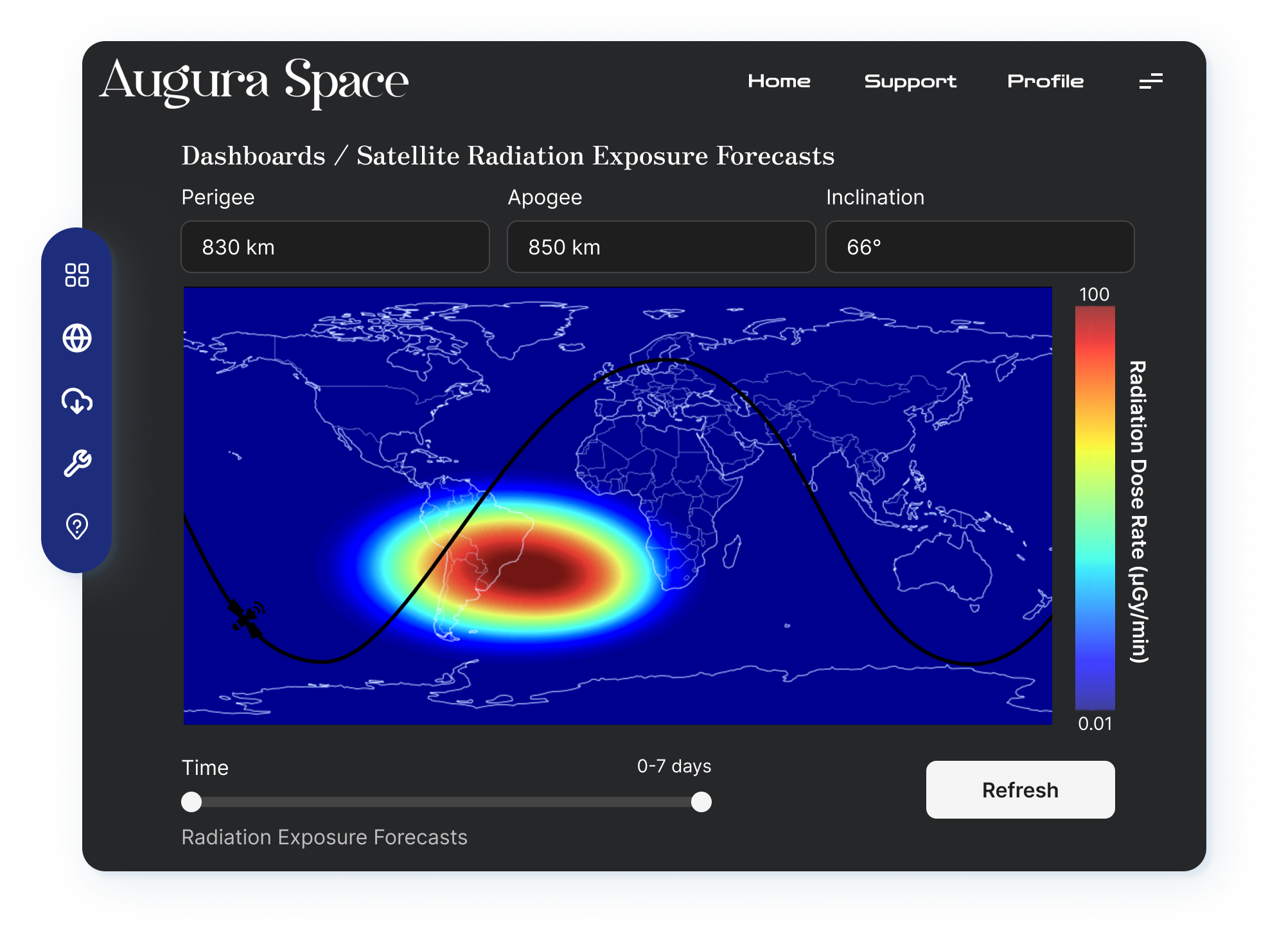Open the Support nav item
This screenshot has height=933, width=1268.
[910, 81]
